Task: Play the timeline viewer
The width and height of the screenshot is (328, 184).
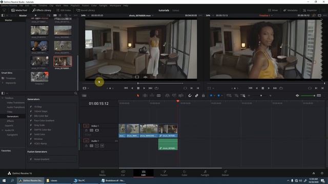Action: point(269,88)
